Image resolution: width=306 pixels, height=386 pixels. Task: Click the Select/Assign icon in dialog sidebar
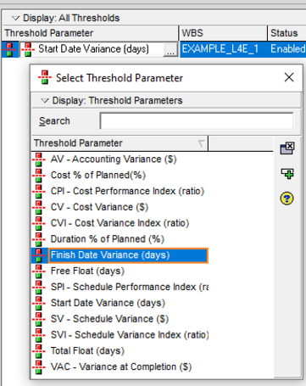coord(287,148)
